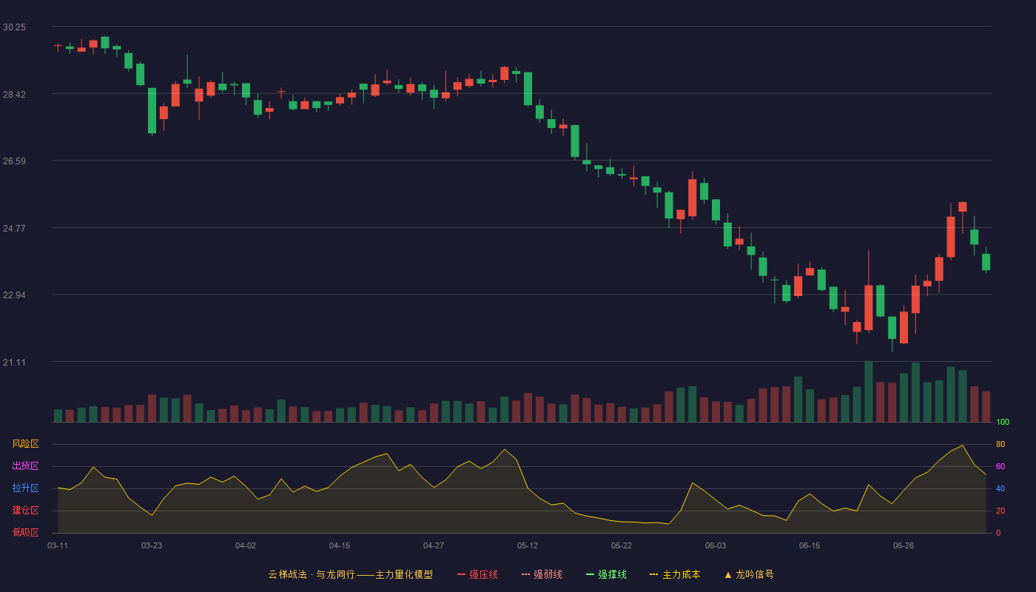Screen dimensions: 1036x592
Task: Click the 30.25 price axis label
Action: tap(14, 27)
